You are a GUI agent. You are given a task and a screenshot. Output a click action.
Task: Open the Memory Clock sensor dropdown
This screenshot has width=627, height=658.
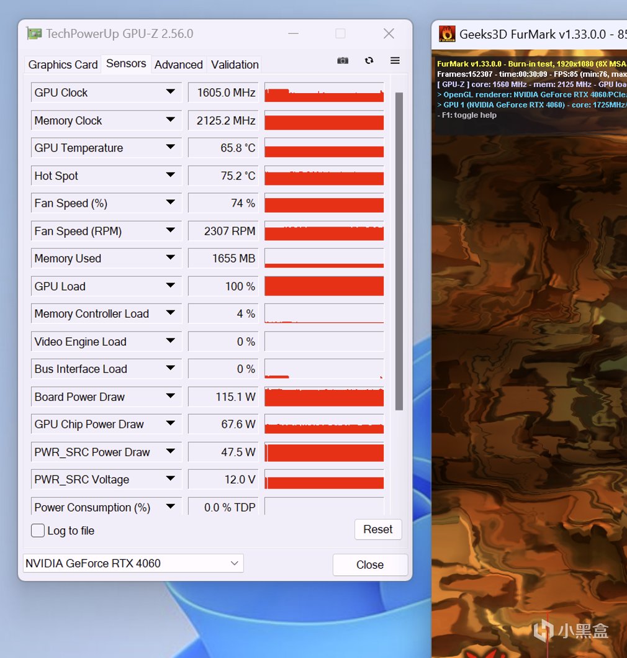170,120
